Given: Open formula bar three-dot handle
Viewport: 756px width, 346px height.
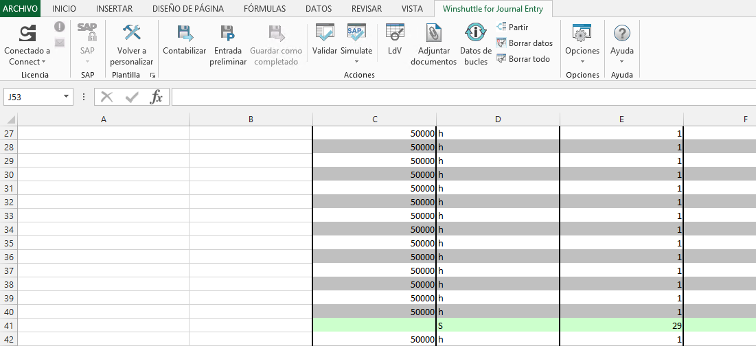Looking at the screenshot, I should (x=84, y=97).
